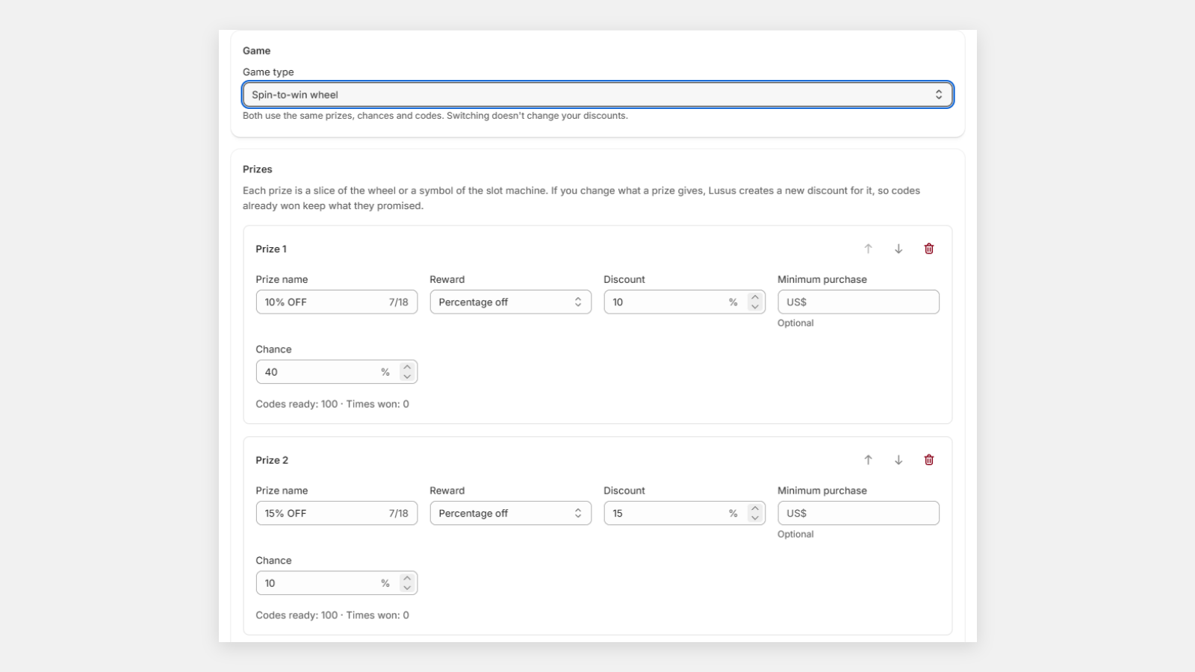Click Prize 1 Minimum purchase field

point(858,302)
